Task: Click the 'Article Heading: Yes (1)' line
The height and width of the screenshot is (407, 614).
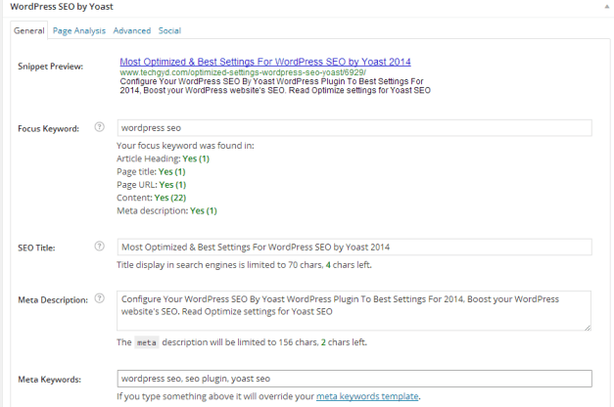Action: click(163, 158)
